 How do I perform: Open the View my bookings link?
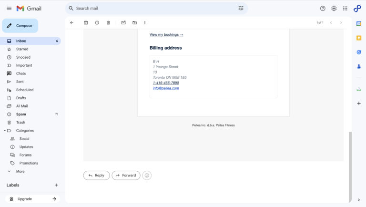pyautogui.click(x=166, y=35)
